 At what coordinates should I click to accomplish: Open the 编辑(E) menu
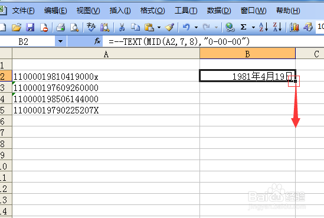click(x=55, y=11)
